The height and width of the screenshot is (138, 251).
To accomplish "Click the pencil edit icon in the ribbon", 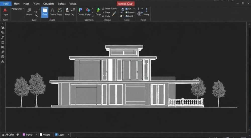I will point(114,14).
